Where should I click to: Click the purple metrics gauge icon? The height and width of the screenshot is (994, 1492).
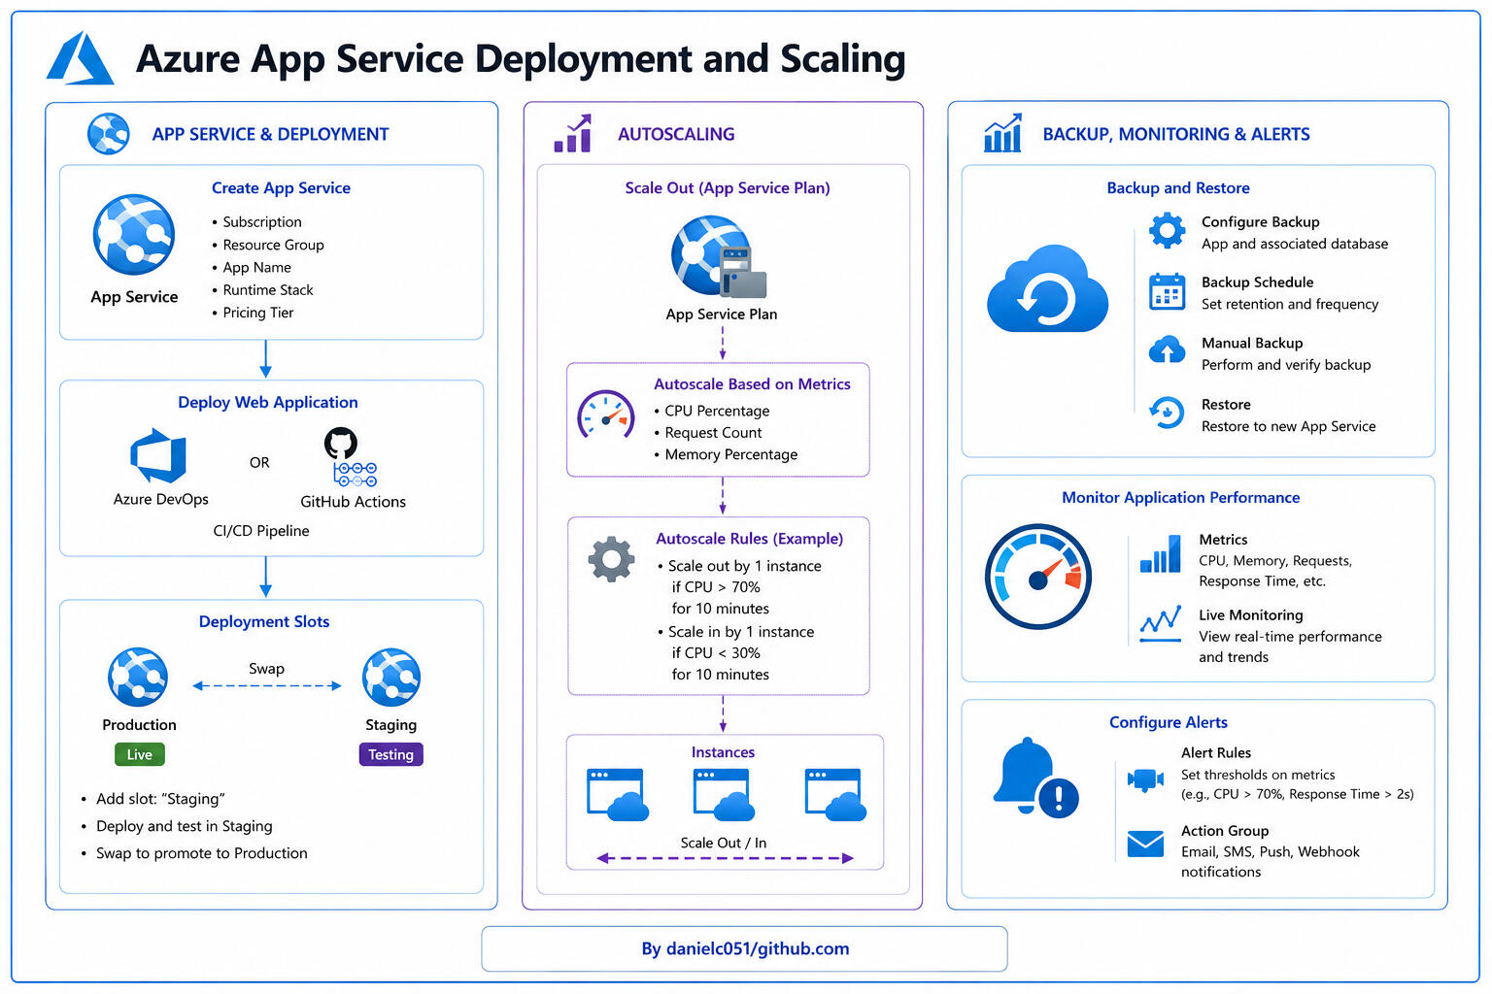coord(606,414)
